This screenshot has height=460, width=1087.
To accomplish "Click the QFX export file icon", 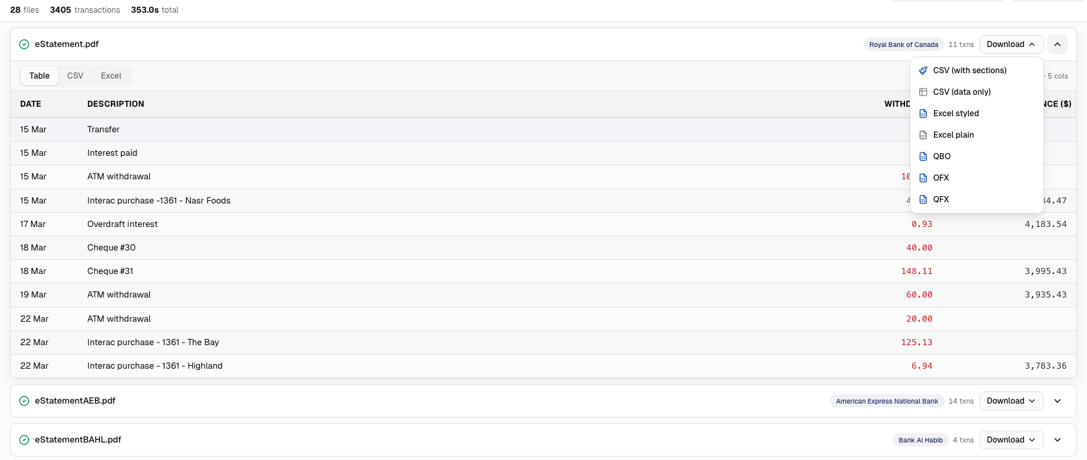I will (x=923, y=199).
